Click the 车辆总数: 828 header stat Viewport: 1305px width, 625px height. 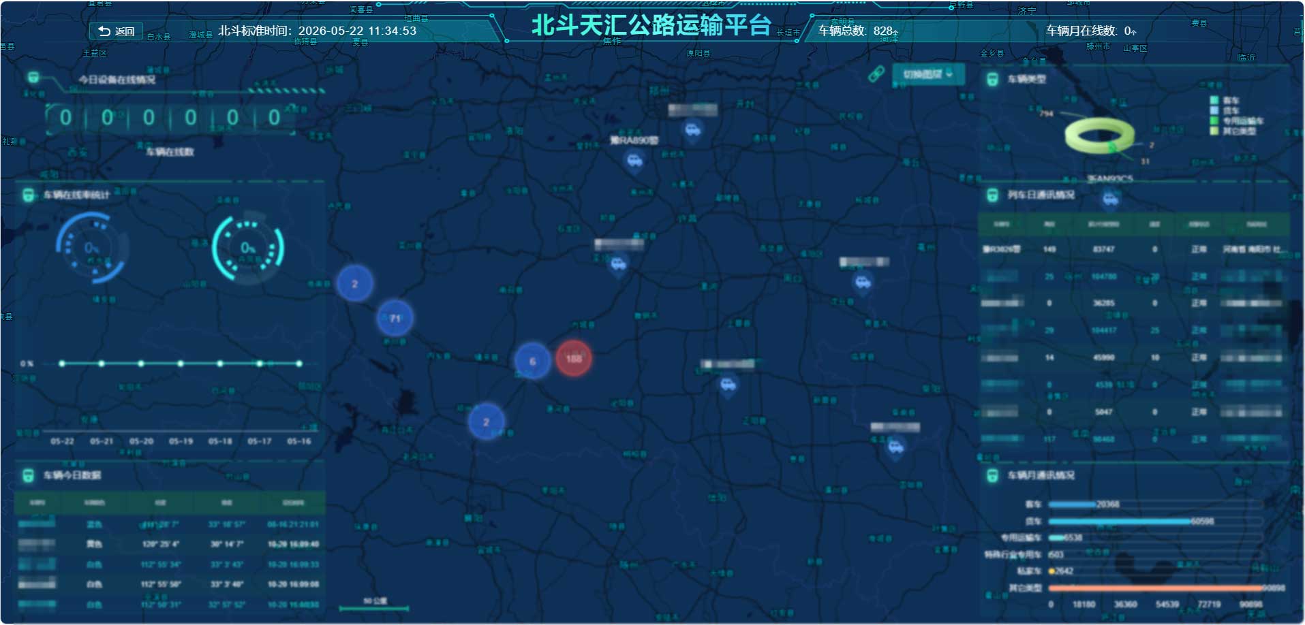click(858, 31)
